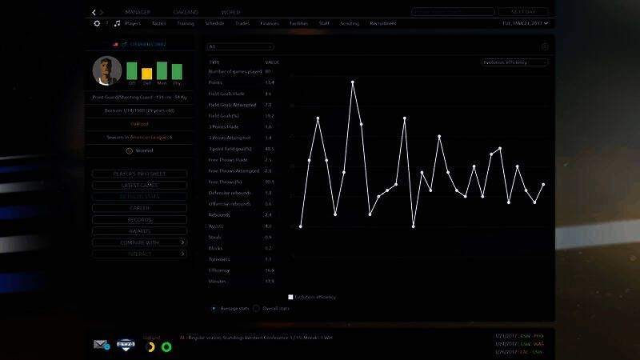Open the 'All' filter dropdown
Viewport: 640px width, 360px height.
tap(240, 46)
